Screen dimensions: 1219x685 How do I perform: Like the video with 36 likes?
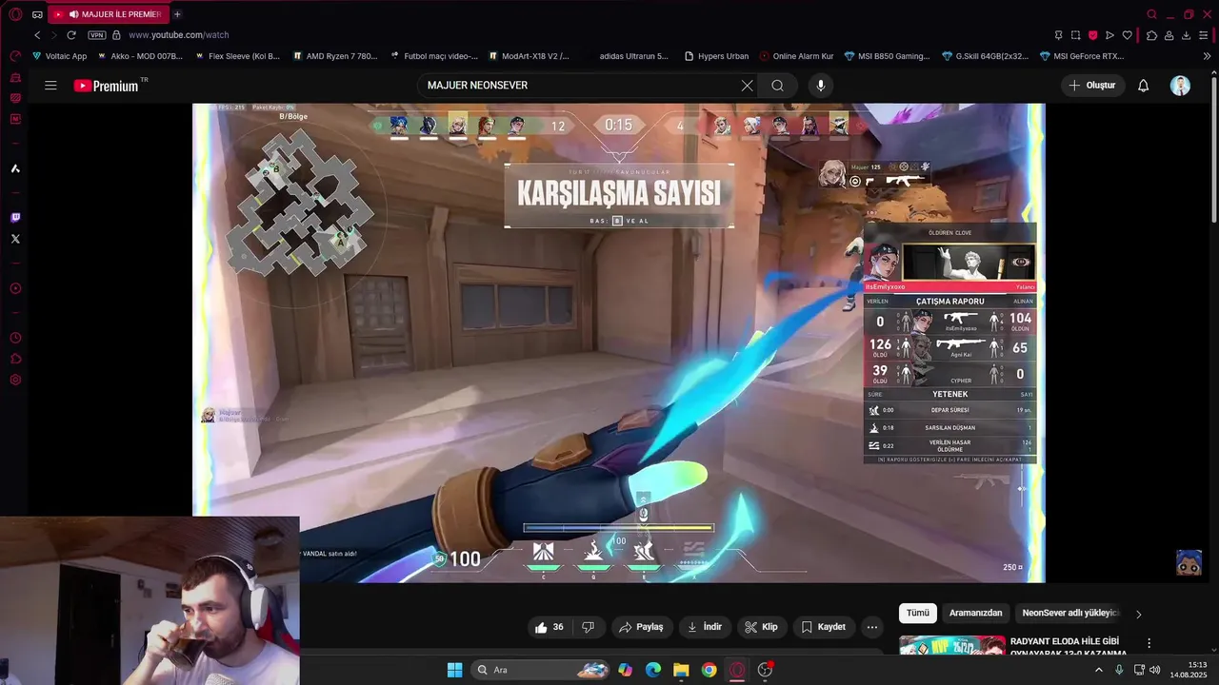point(550,627)
